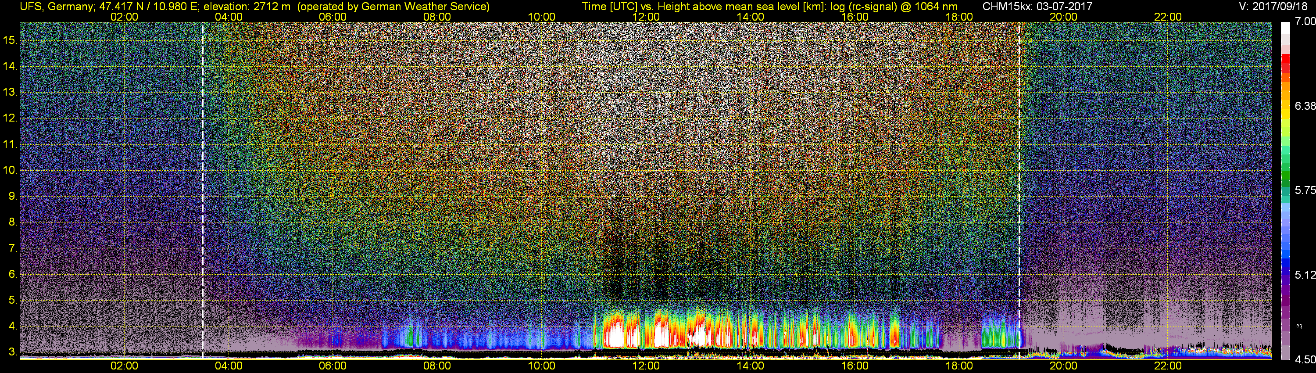
Task: Select the "5.12" color scale value
Action: coord(1305,275)
